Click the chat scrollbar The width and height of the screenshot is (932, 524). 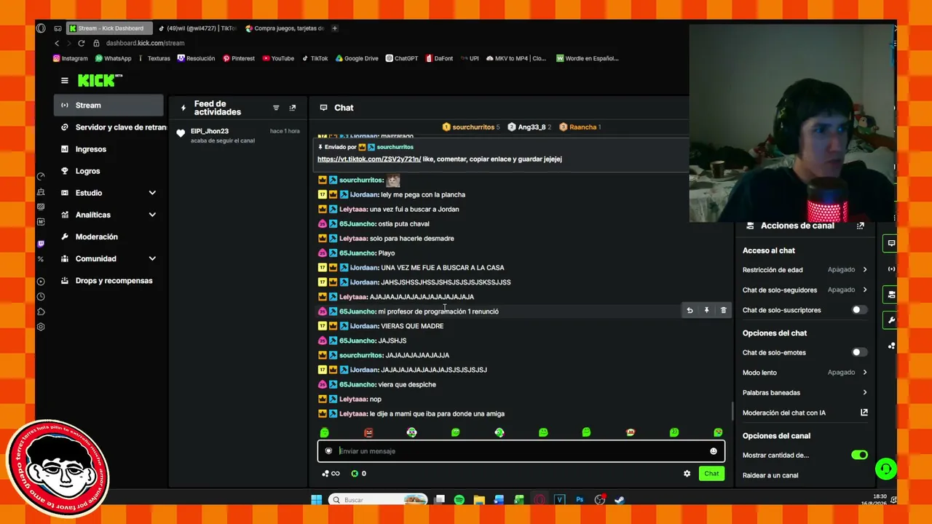[732, 411]
